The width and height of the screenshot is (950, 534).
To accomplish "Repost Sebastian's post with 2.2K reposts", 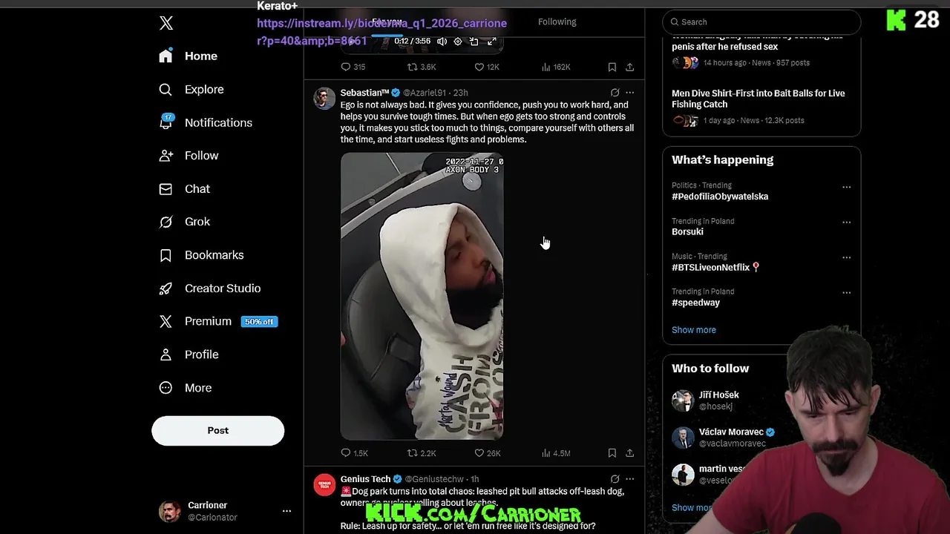I will pos(422,453).
